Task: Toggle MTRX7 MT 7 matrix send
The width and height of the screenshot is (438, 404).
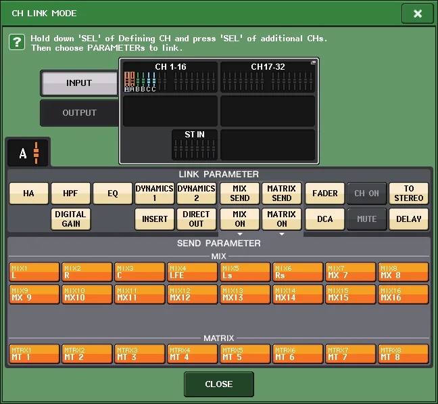Action: (x=351, y=354)
